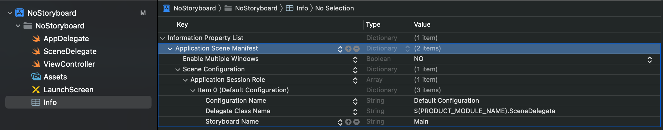Viewport: 663px width, 130px height.
Task: Click the add button on Application Scene Manifest row
Action: pyautogui.click(x=348, y=49)
